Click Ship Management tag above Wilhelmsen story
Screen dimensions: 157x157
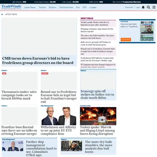pyautogui.click(x=47, y=106)
